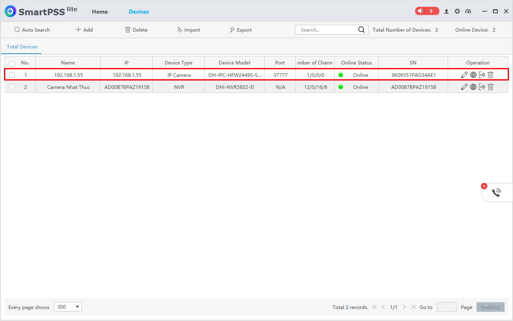Viewport: 513px width, 321px height.
Task: Sort by the No. column header
Action: pyautogui.click(x=25, y=62)
